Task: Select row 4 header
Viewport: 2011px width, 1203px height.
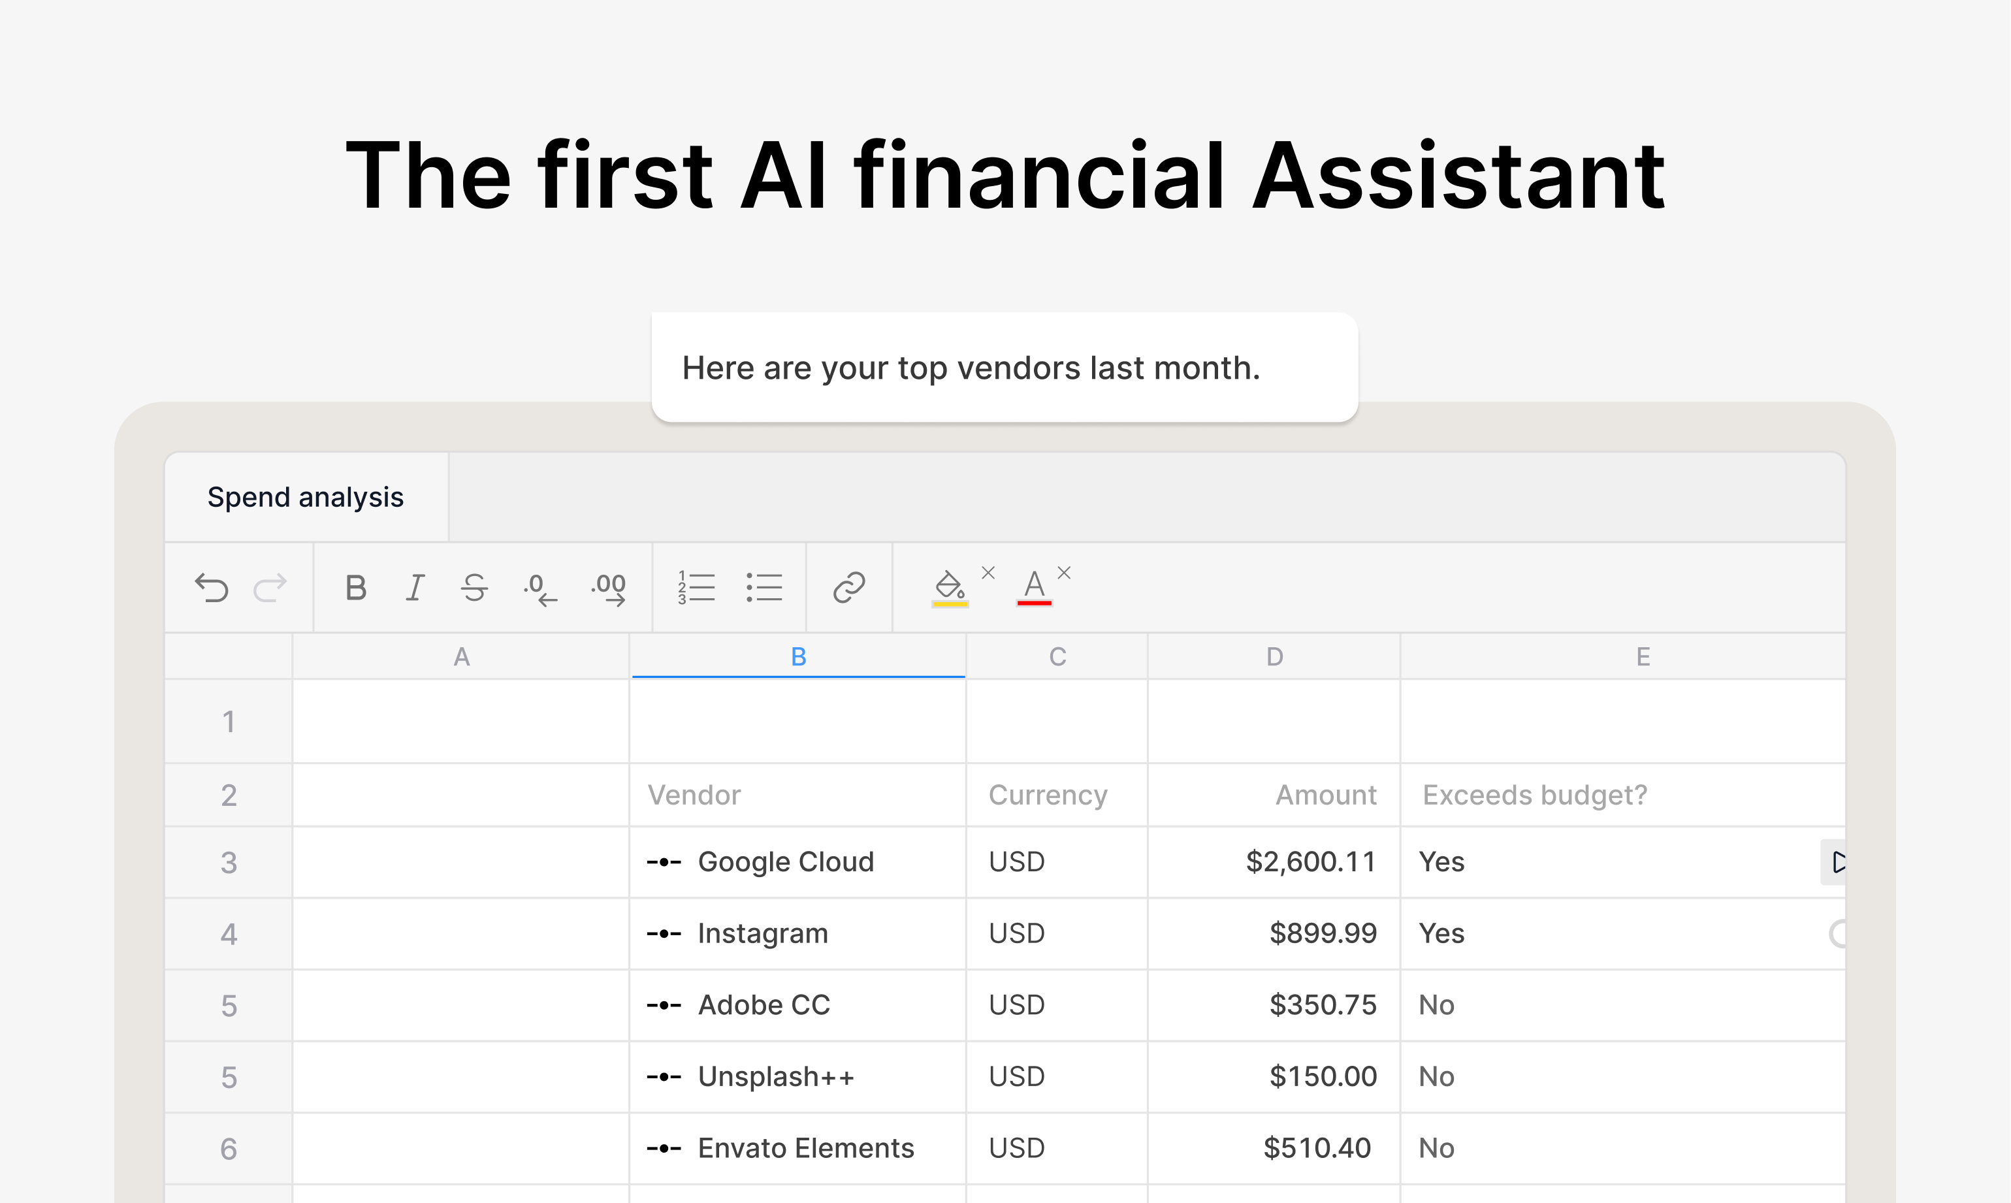Action: pos(229,934)
